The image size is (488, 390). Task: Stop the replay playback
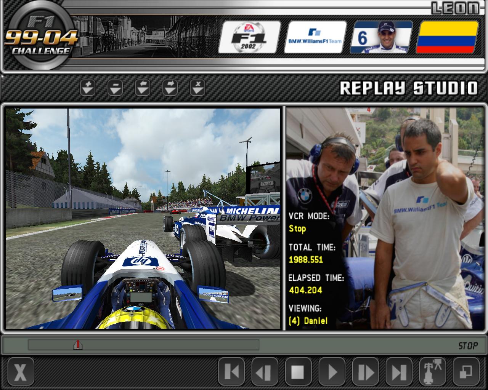pos(299,371)
